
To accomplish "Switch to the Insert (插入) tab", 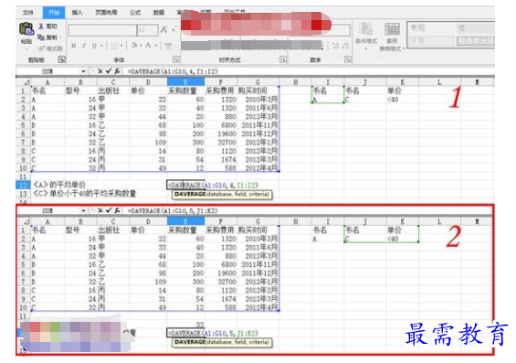I will point(77,13).
